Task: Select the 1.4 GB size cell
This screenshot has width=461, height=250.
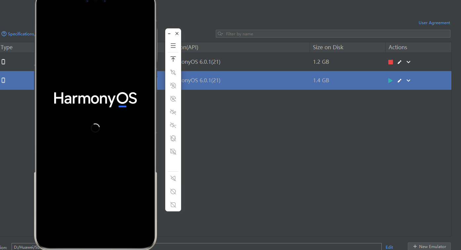Action: coord(321,80)
